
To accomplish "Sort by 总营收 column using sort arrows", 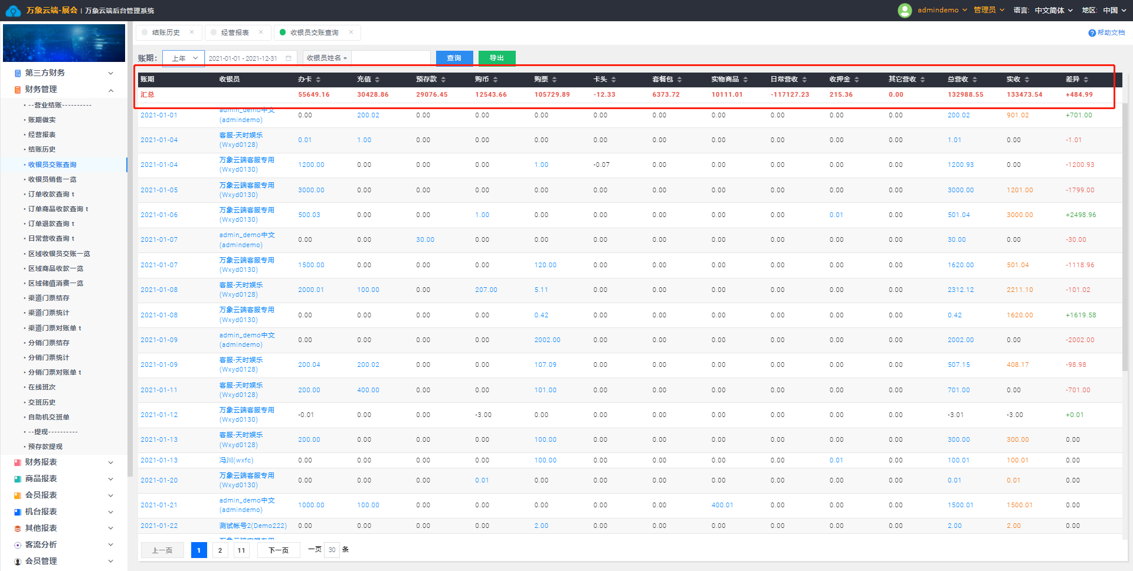I will (975, 80).
